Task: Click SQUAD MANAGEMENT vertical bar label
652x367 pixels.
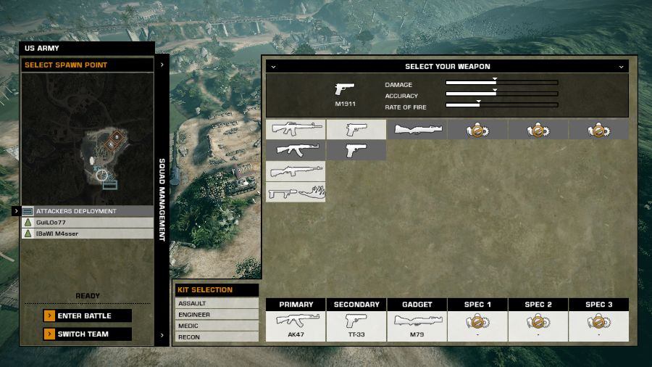Action: (162, 199)
